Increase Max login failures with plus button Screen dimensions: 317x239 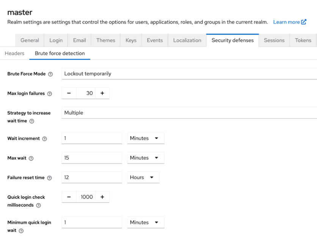tap(102, 93)
